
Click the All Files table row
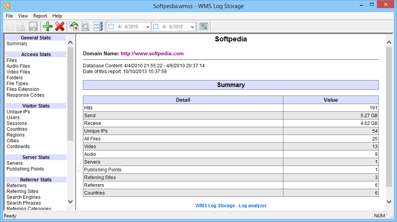coord(231,139)
